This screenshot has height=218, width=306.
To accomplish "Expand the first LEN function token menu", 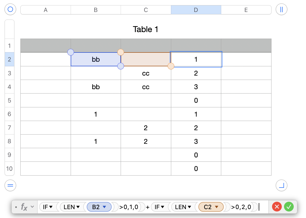I will point(78,207).
